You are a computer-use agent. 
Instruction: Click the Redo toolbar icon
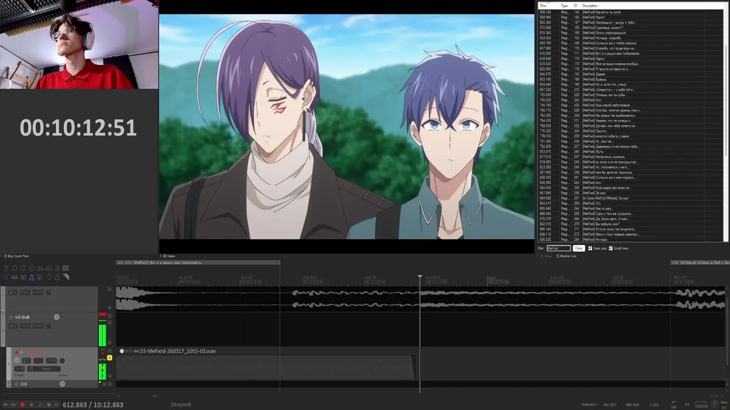[x=48, y=268]
